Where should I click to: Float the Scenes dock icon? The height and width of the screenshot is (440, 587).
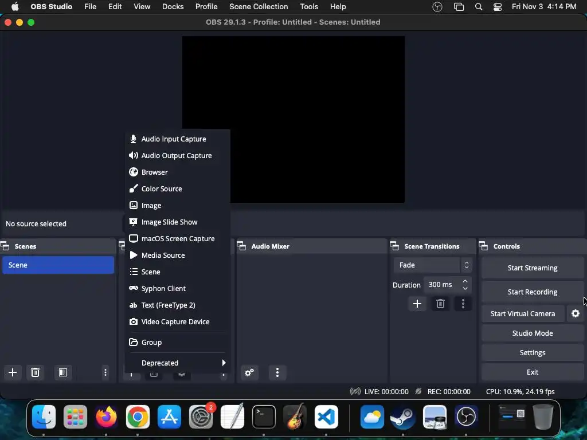click(x=5, y=246)
